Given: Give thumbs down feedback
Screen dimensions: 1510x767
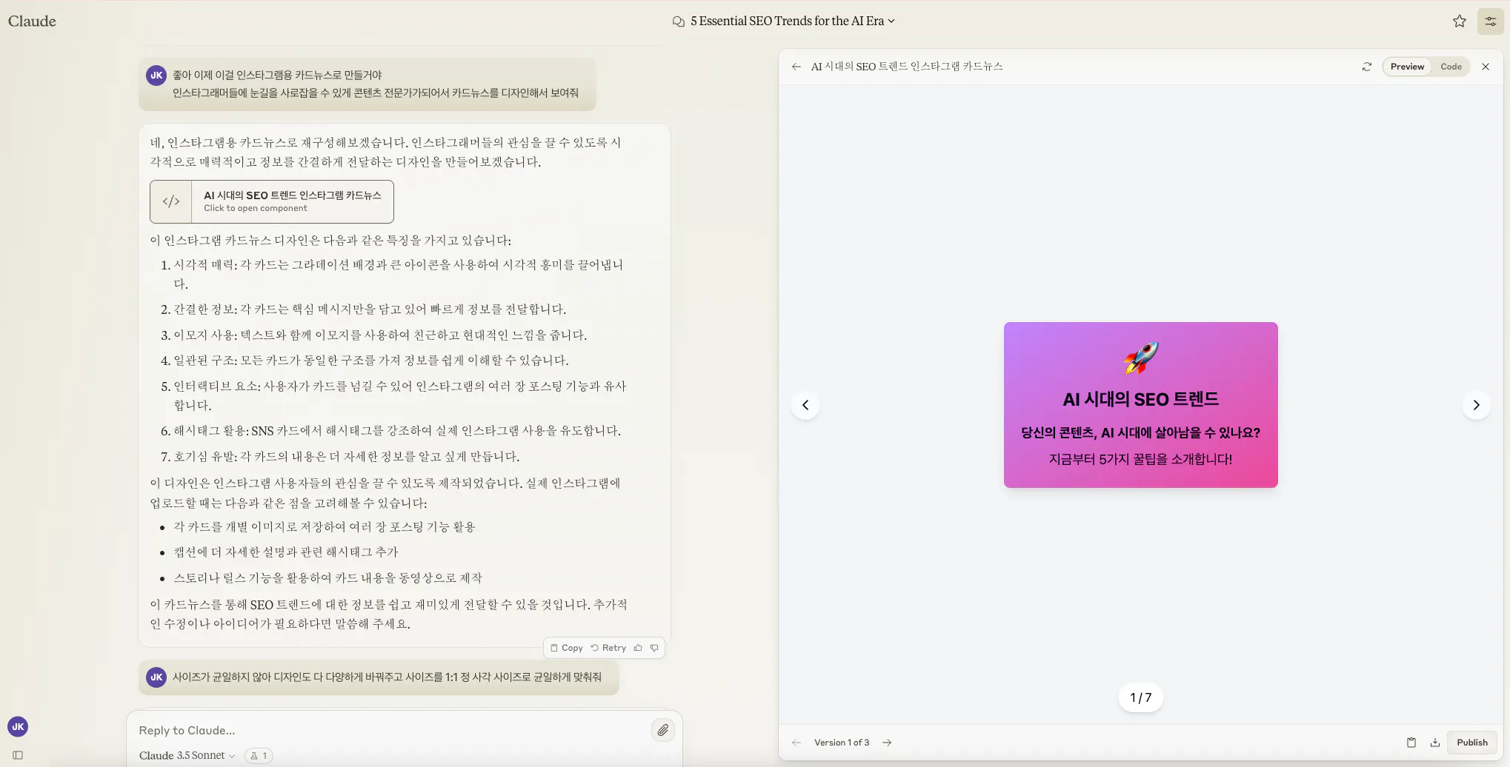Looking at the screenshot, I should pyautogui.click(x=654, y=648).
